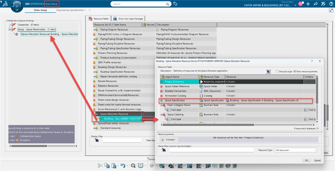Open the 3DEXPERIENCE compass

[x=17, y=6]
